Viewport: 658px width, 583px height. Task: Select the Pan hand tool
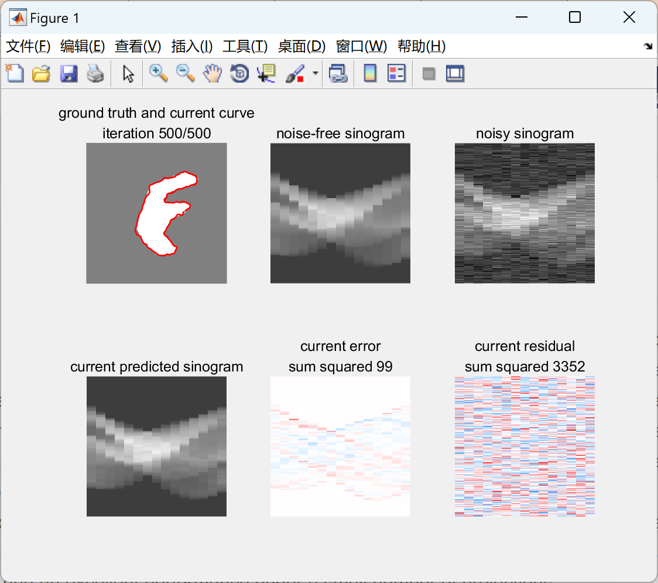213,73
